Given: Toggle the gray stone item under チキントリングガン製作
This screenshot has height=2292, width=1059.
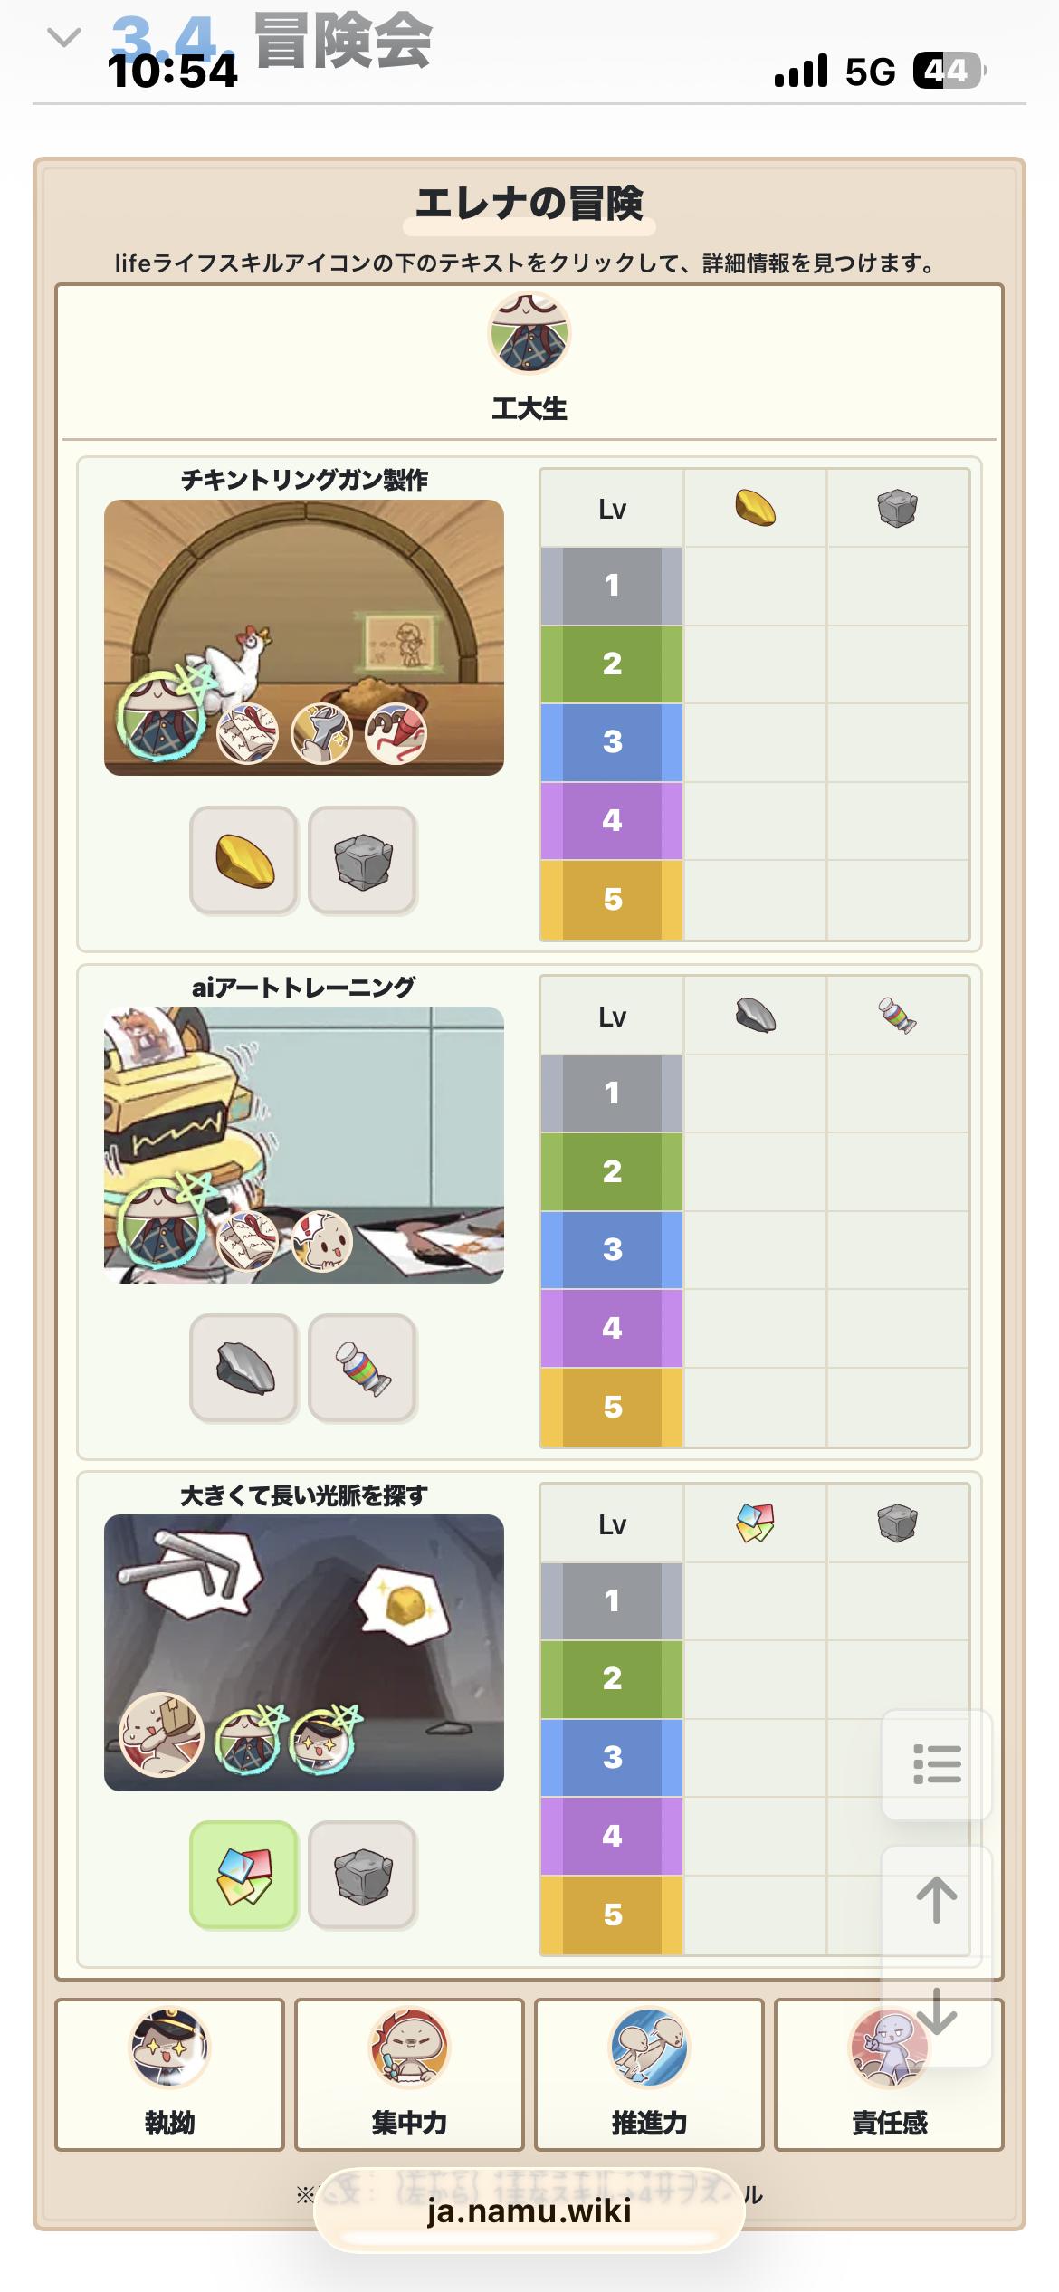Looking at the screenshot, I should click(362, 860).
